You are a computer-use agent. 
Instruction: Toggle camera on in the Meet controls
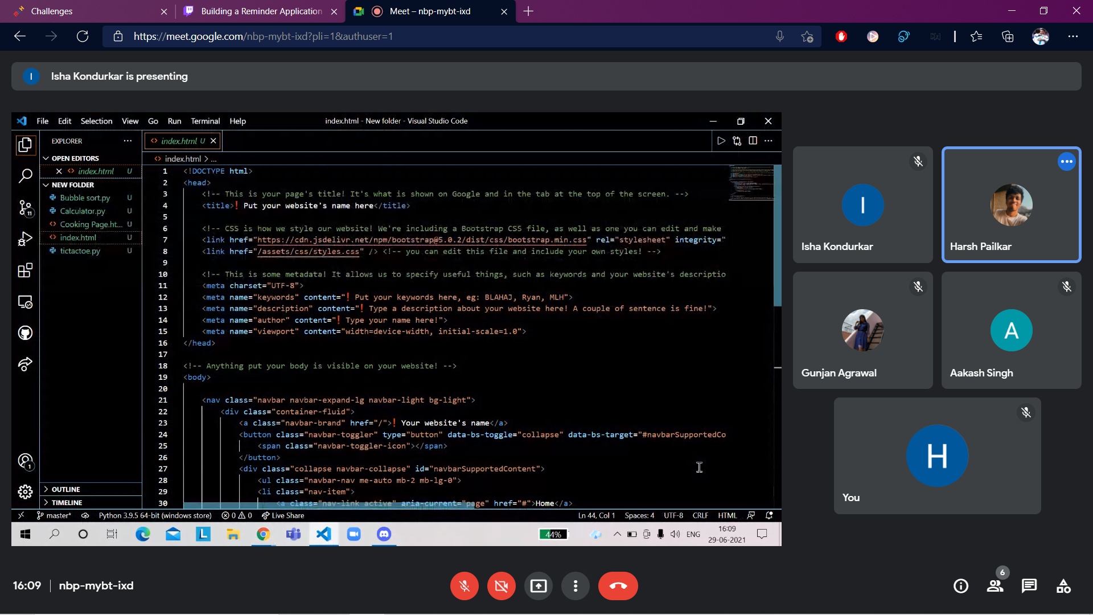tap(501, 586)
